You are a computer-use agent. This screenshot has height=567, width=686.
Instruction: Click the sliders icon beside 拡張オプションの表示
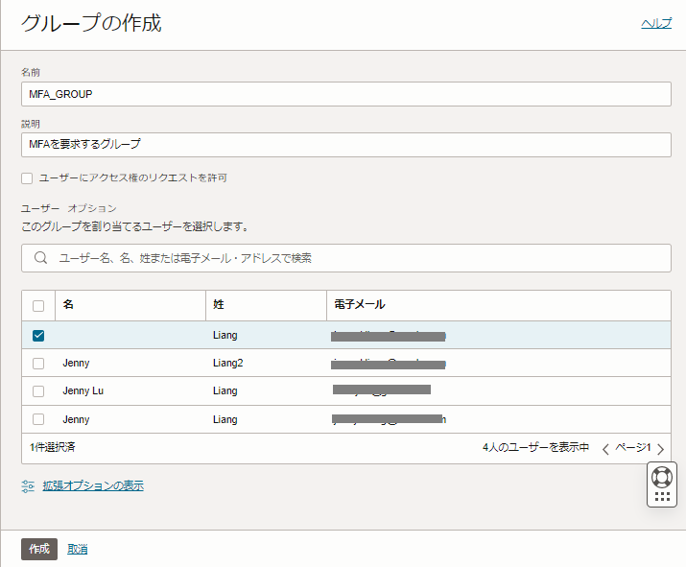28,486
